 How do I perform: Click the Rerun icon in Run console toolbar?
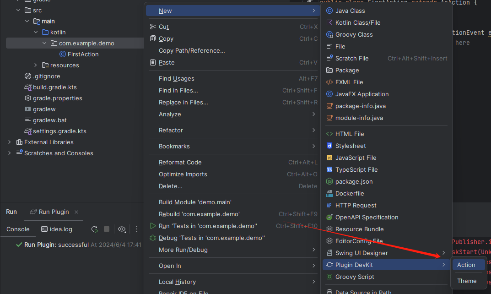pyautogui.click(x=94, y=229)
